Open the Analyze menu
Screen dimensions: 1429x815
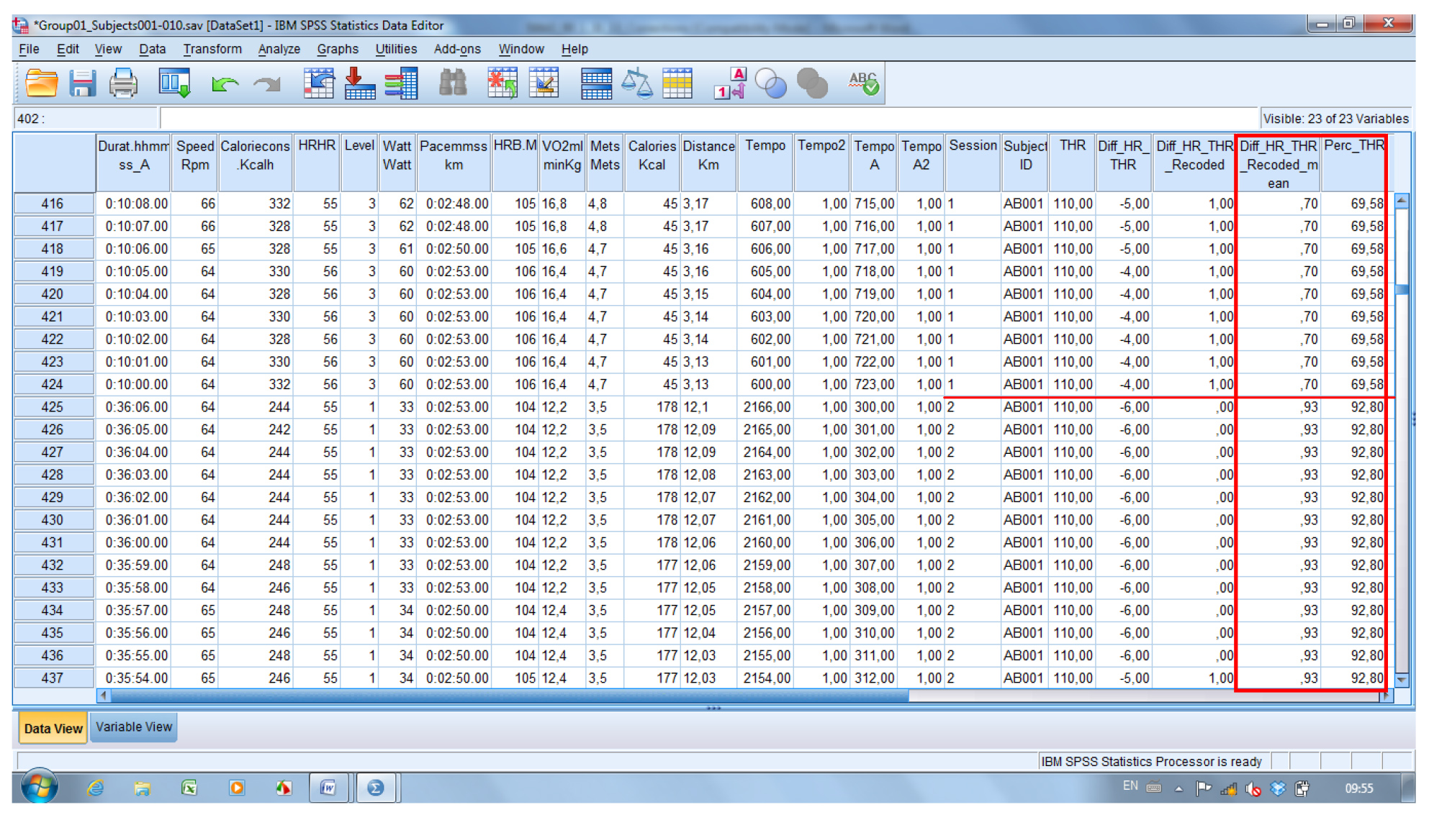[279, 49]
